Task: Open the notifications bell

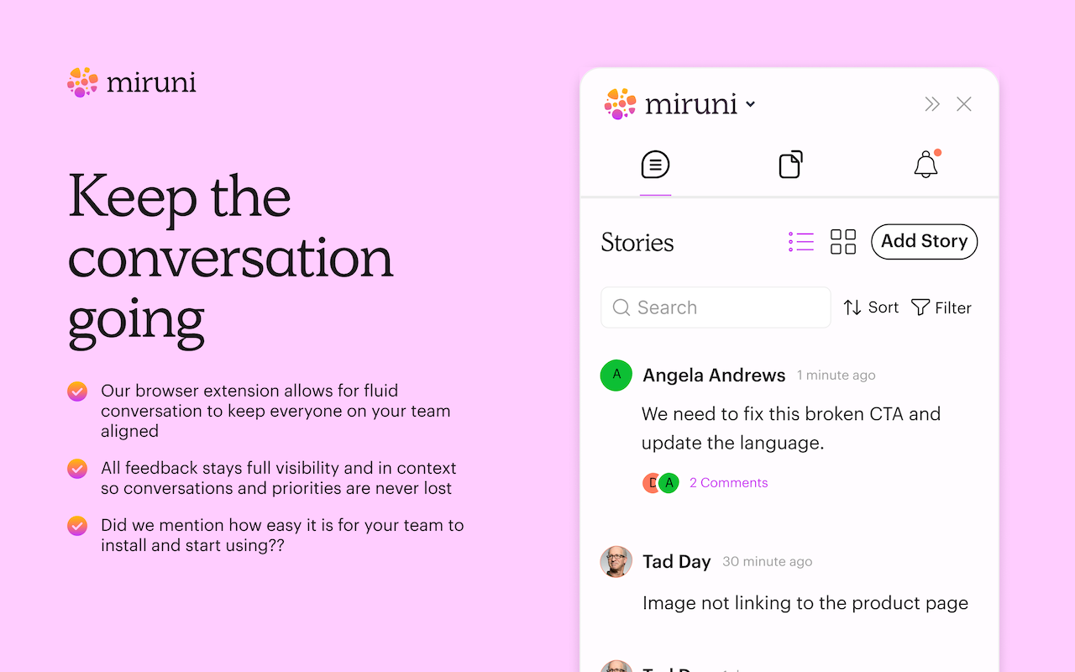Action: coord(926,165)
